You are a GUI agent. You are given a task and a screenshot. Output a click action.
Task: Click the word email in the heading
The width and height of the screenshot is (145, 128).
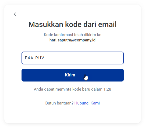click(x=107, y=24)
